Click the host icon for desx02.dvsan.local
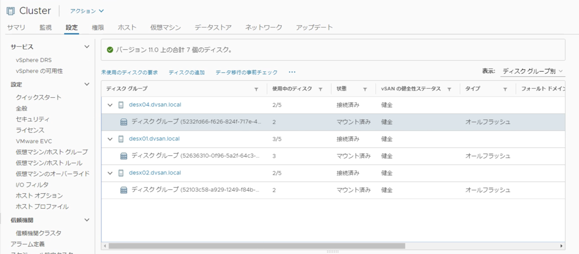The height and width of the screenshot is (254, 579). click(121, 173)
